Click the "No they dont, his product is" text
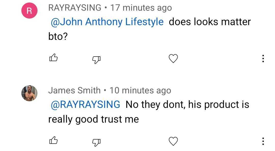Screen dimensions: 275x151 [x=187, y=104]
